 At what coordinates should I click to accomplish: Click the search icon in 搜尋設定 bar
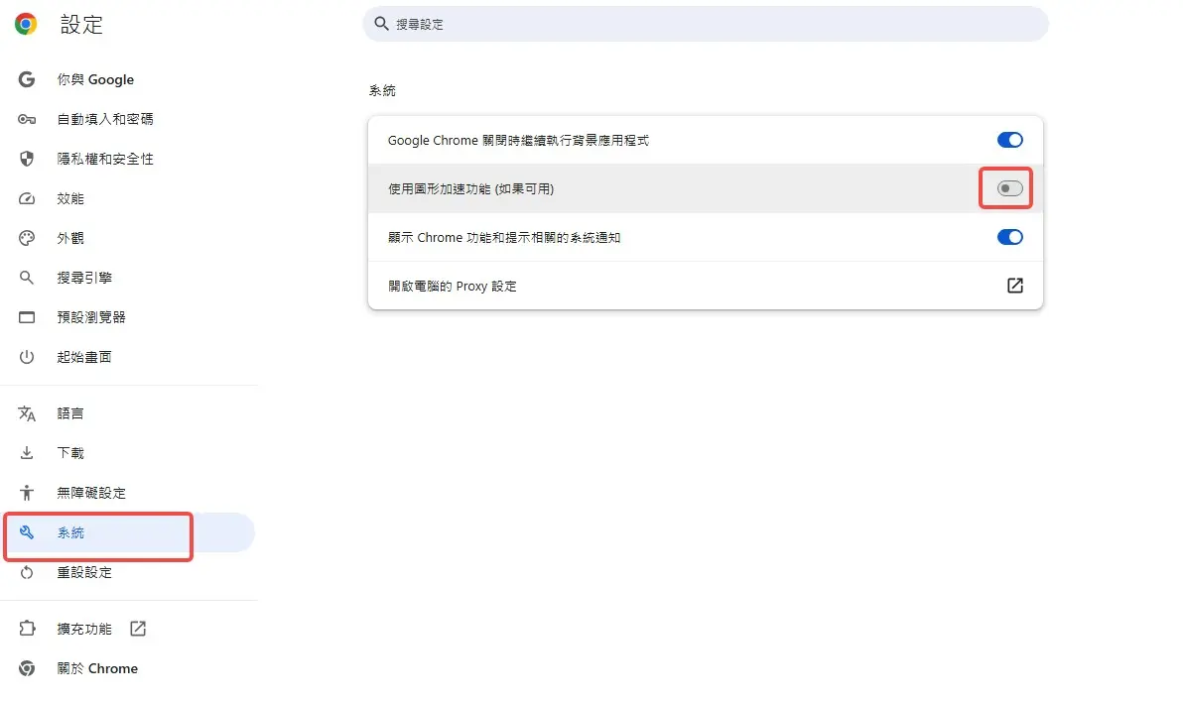(382, 24)
